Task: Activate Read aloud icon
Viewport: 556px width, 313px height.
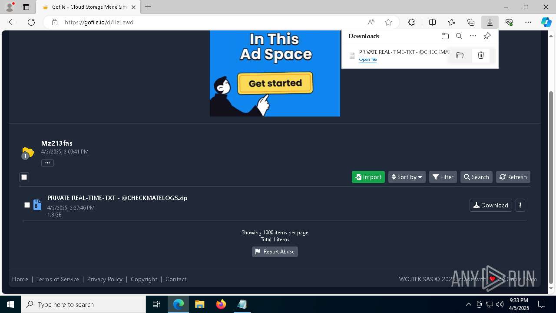Action: tap(371, 22)
